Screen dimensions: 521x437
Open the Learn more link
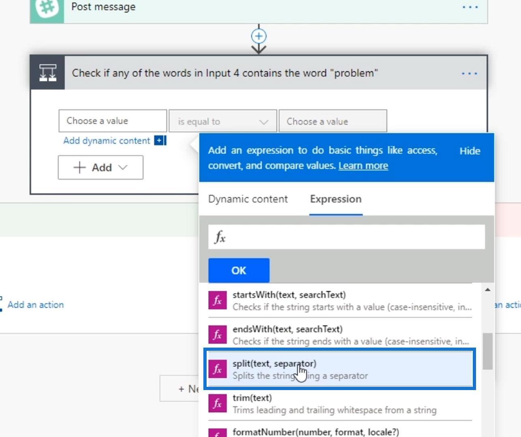363,166
